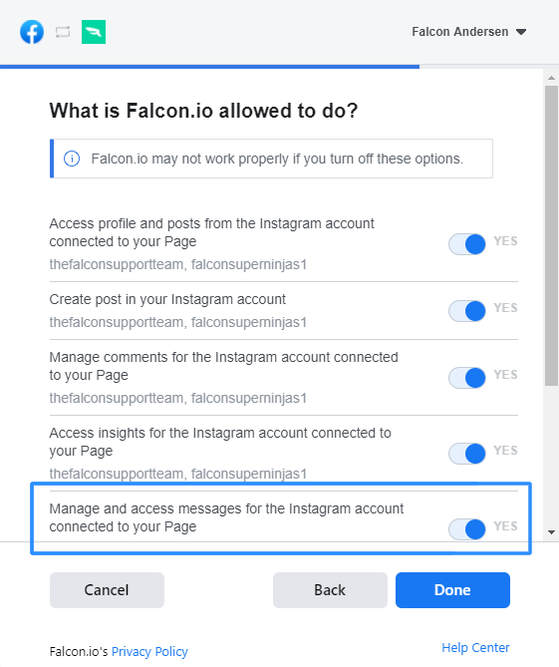Toggle Manage comments for Instagram account
The image size is (559, 667).
pyautogui.click(x=467, y=378)
